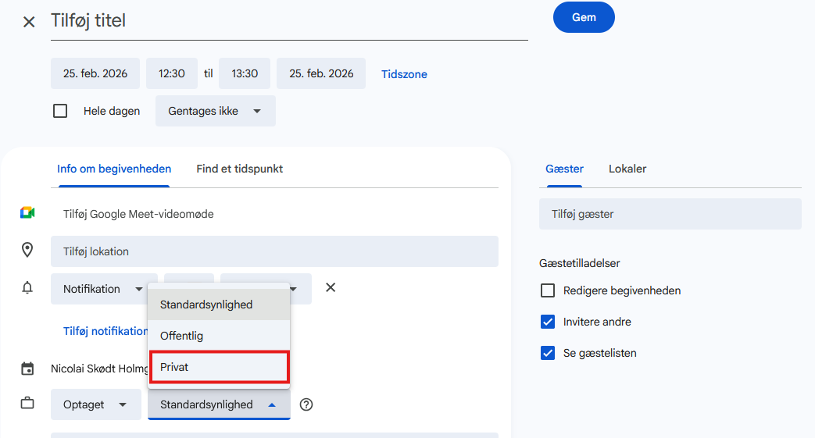
Task: Click the Tilføj titel title field
Action: (290, 21)
